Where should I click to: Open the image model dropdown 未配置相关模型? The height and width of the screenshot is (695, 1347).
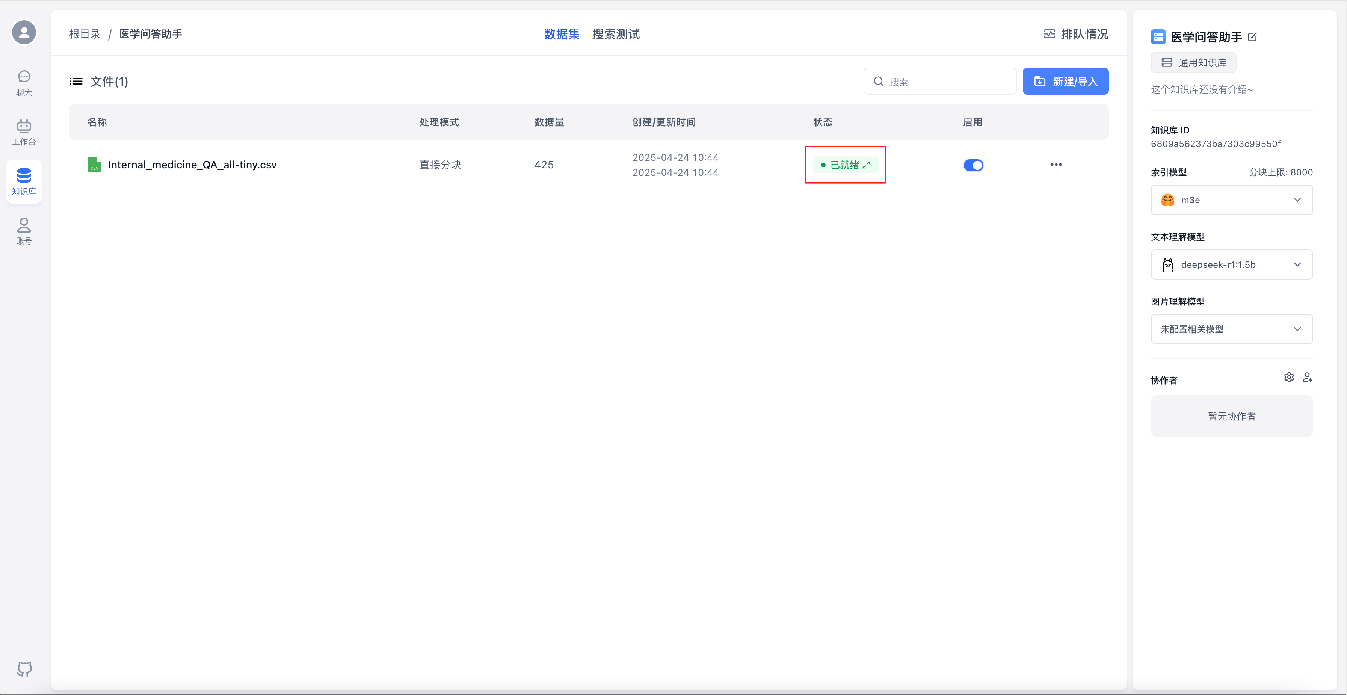point(1231,329)
